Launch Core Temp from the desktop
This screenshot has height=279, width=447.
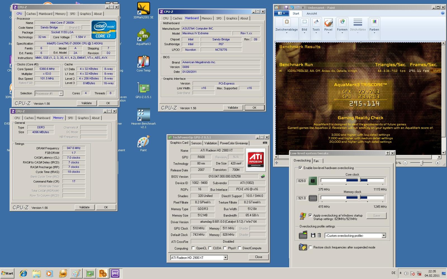click(143, 64)
